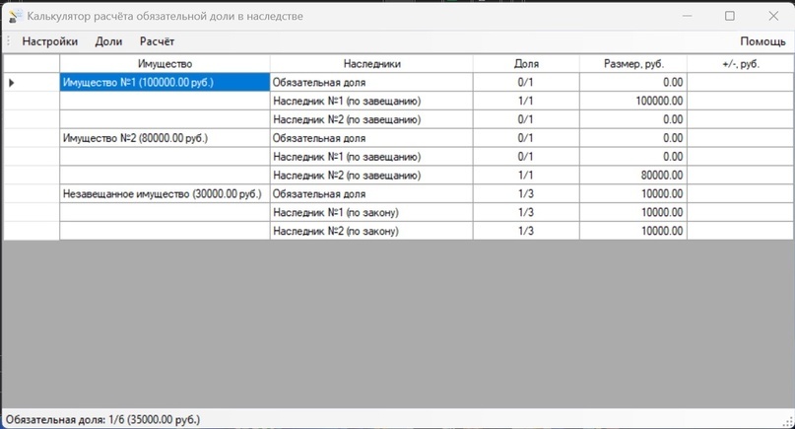The image size is (795, 429).
Task: Select Обязательная доля cell in Незавещанное имущество row
Action: [x=371, y=194]
